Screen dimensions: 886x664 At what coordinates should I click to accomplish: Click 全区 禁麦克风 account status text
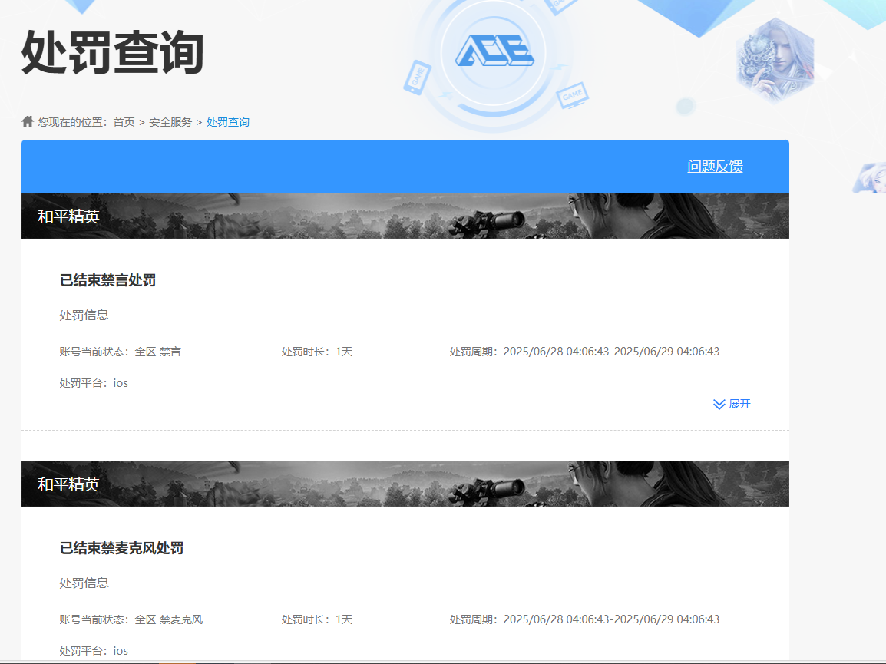click(x=168, y=619)
